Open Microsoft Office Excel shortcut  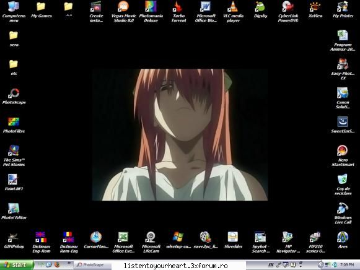[123, 242]
